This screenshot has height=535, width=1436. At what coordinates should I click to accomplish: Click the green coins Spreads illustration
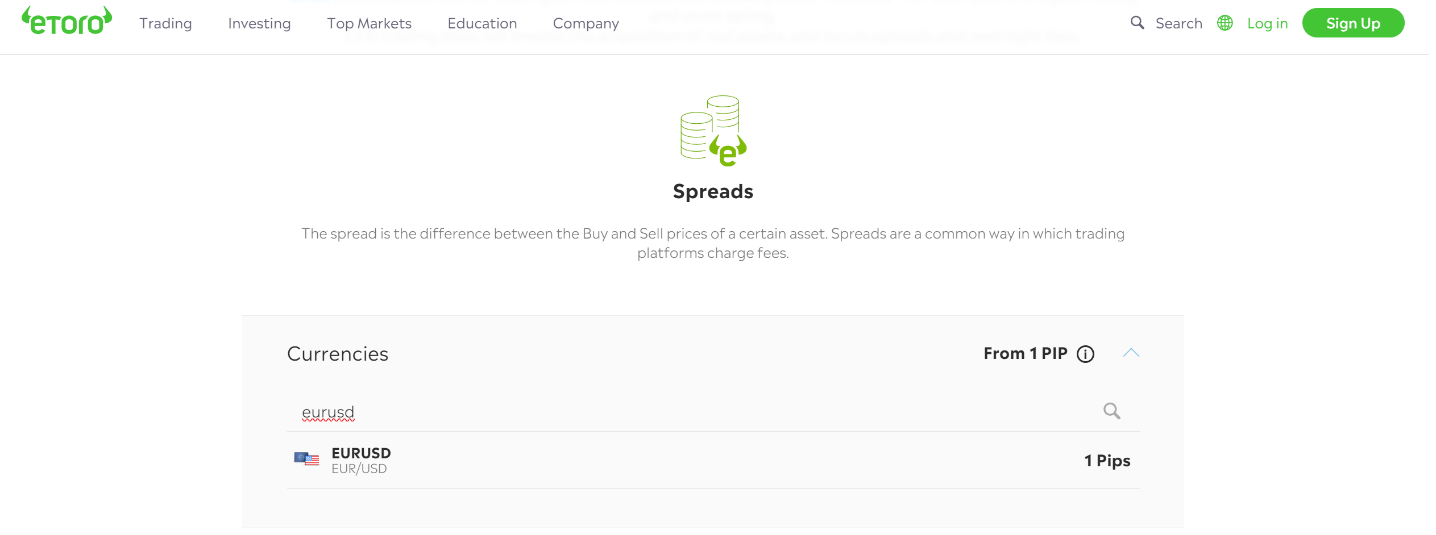click(x=712, y=131)
